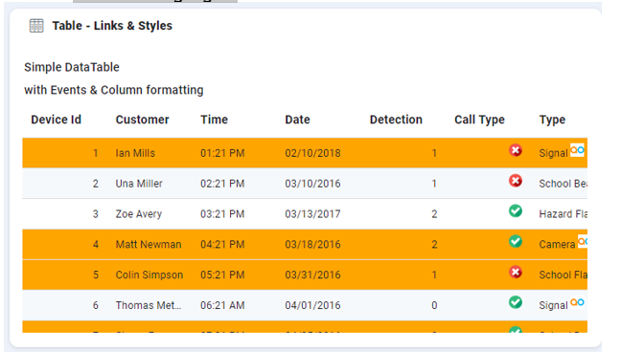This screenshot has width=644, height=352.
Task: Click green check icon in Matt Newman row
Action: 516,241
